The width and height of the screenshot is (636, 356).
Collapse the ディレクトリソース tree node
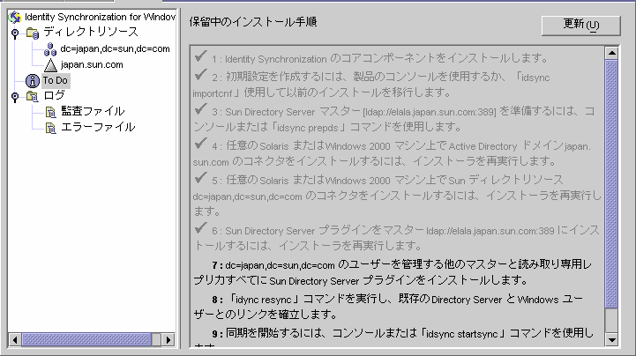pyautogui.click(x=15, y=33)
